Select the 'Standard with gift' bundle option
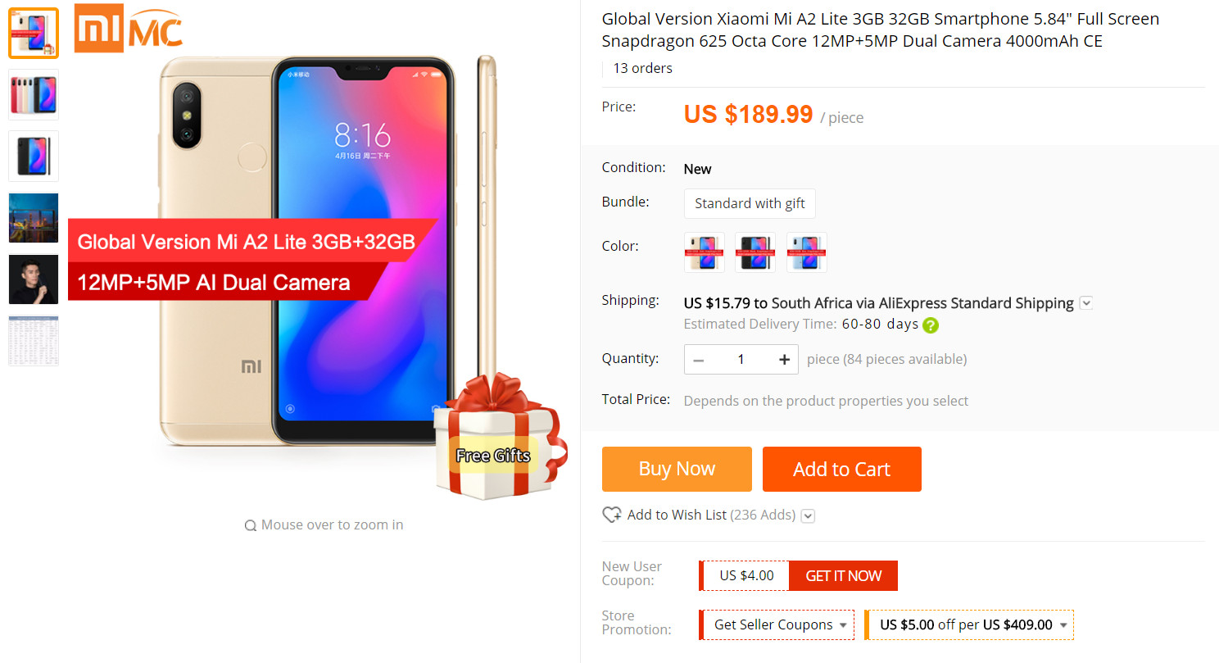This screenshot has width=1219, height=663. click(x=750, y=203)
